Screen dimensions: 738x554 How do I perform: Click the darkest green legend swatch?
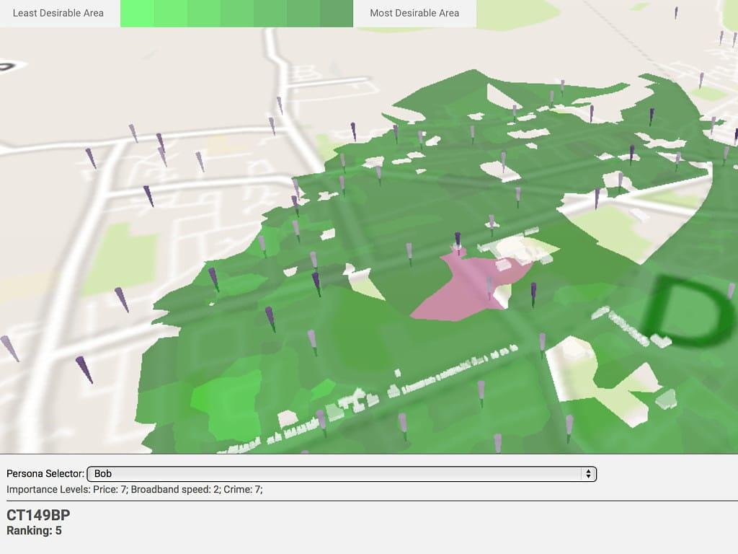337,13
